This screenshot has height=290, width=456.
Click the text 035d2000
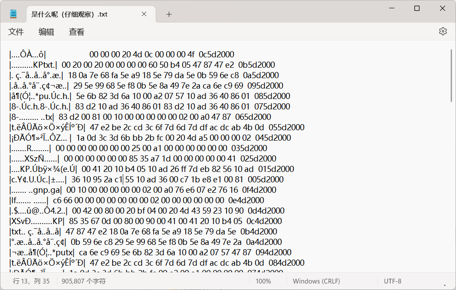click(249, 148)
